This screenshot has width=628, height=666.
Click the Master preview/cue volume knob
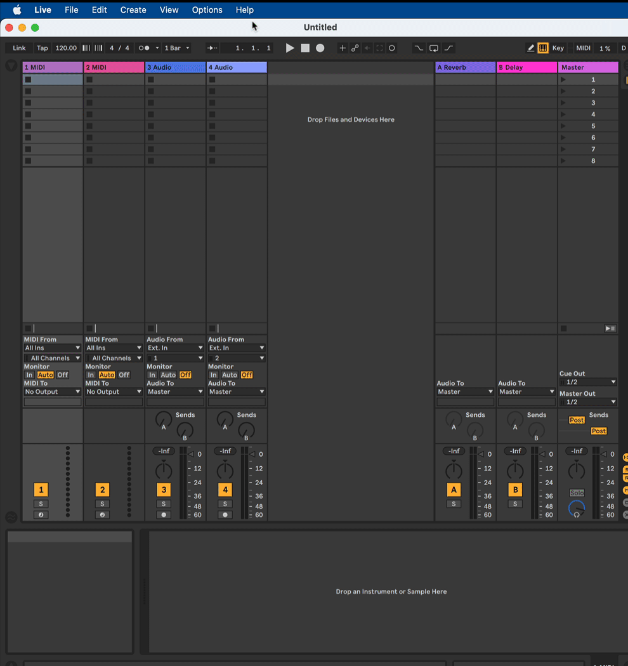[x=577, y=508]
